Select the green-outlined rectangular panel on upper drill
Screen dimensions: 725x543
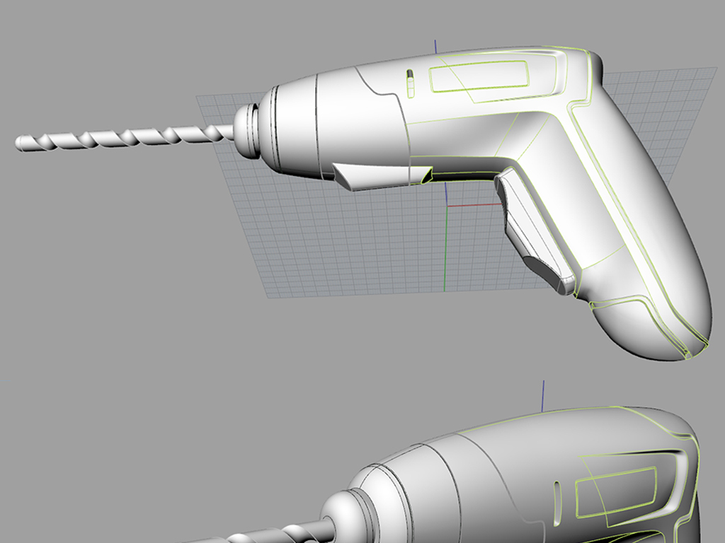(479, 76)
